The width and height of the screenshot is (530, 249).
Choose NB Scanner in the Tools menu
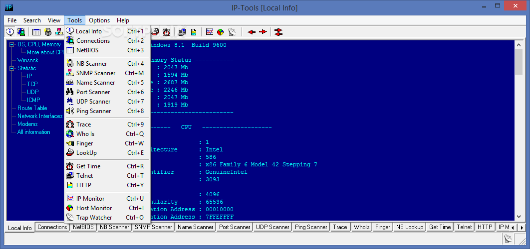(x=107, y=63)
